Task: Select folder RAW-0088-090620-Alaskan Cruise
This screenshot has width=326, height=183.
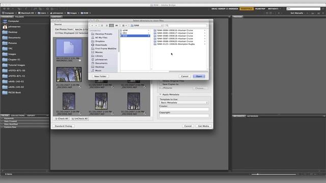Action: pos(175,41)
